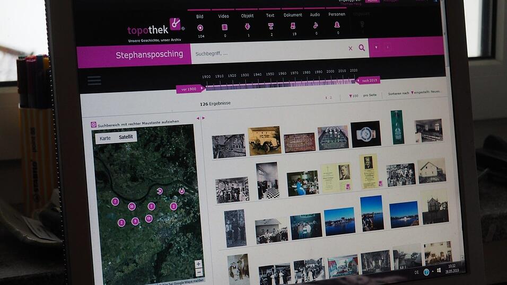Click the pink timeline density bar
Screen dimensions: 507x285
[x=281, y=84]
